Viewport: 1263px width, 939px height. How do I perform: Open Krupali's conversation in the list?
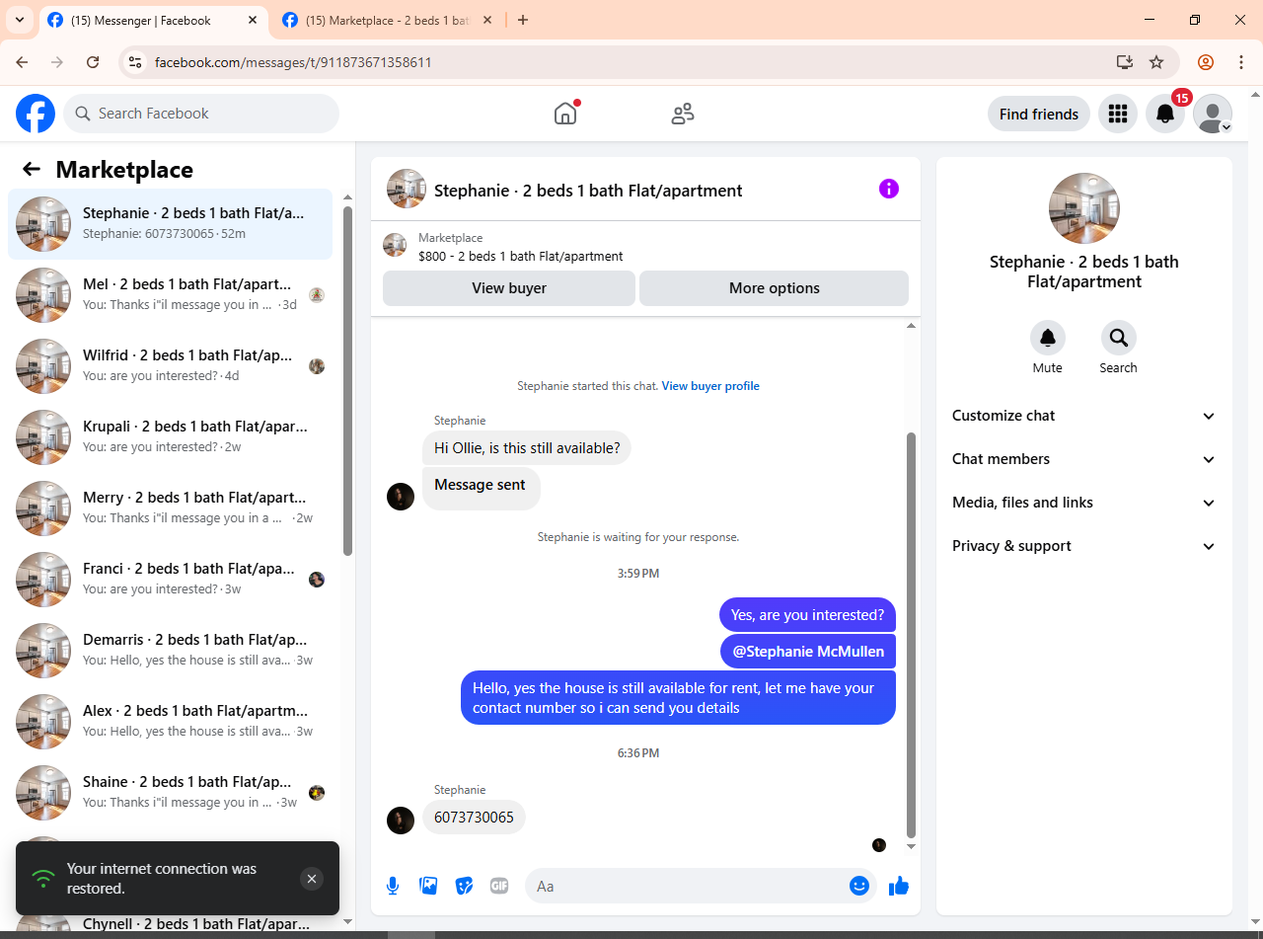coord(171,437)
